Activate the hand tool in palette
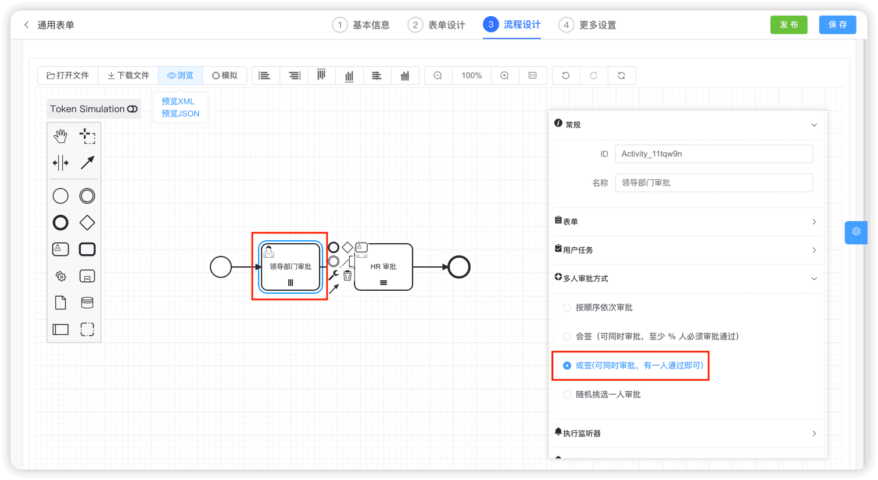Image resolution: width=878 pixels, height=480 pixels. click(x=60, y=136)
